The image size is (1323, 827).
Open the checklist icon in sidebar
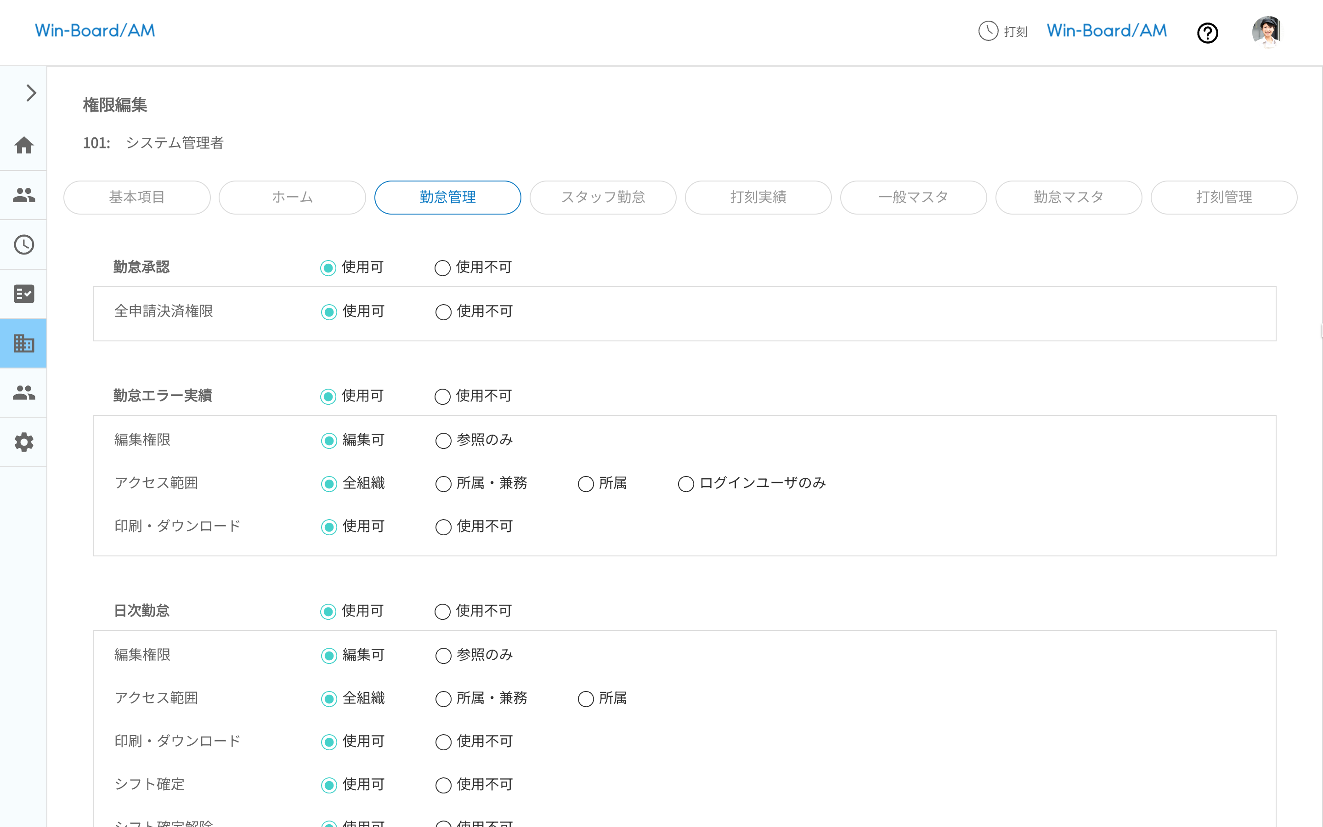(x=24, y=294)
